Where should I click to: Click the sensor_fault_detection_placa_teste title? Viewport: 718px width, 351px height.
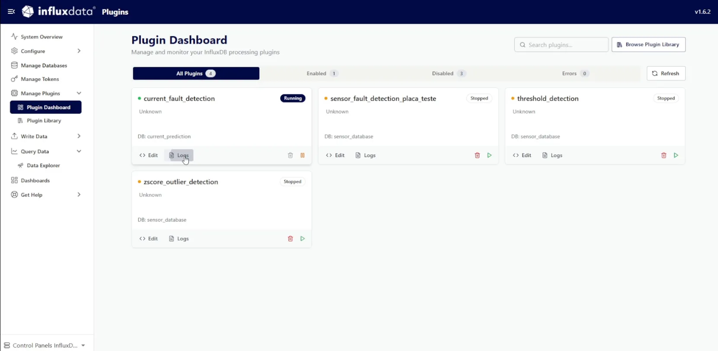383,99
